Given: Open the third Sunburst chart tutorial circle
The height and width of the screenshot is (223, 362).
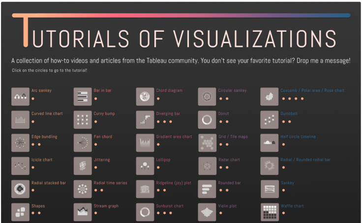Looking at the screenshot, I should pos(171,213).
